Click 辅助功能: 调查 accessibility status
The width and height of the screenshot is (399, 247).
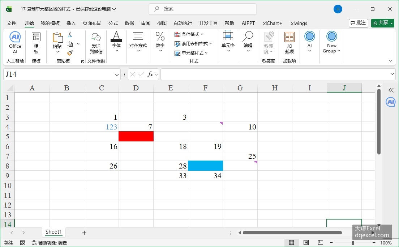[x=49, y=243]
